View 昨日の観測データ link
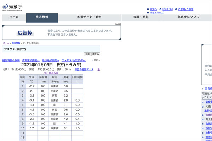 click(x=83, y=69)
